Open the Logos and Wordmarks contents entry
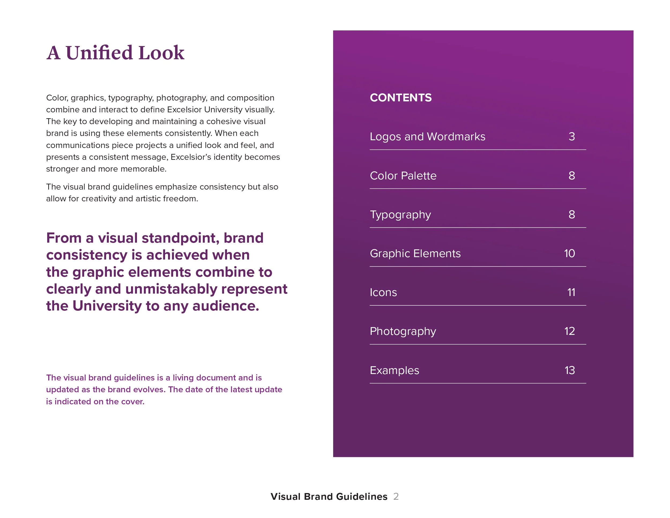670x518 pixels. [x=427, y=136]
